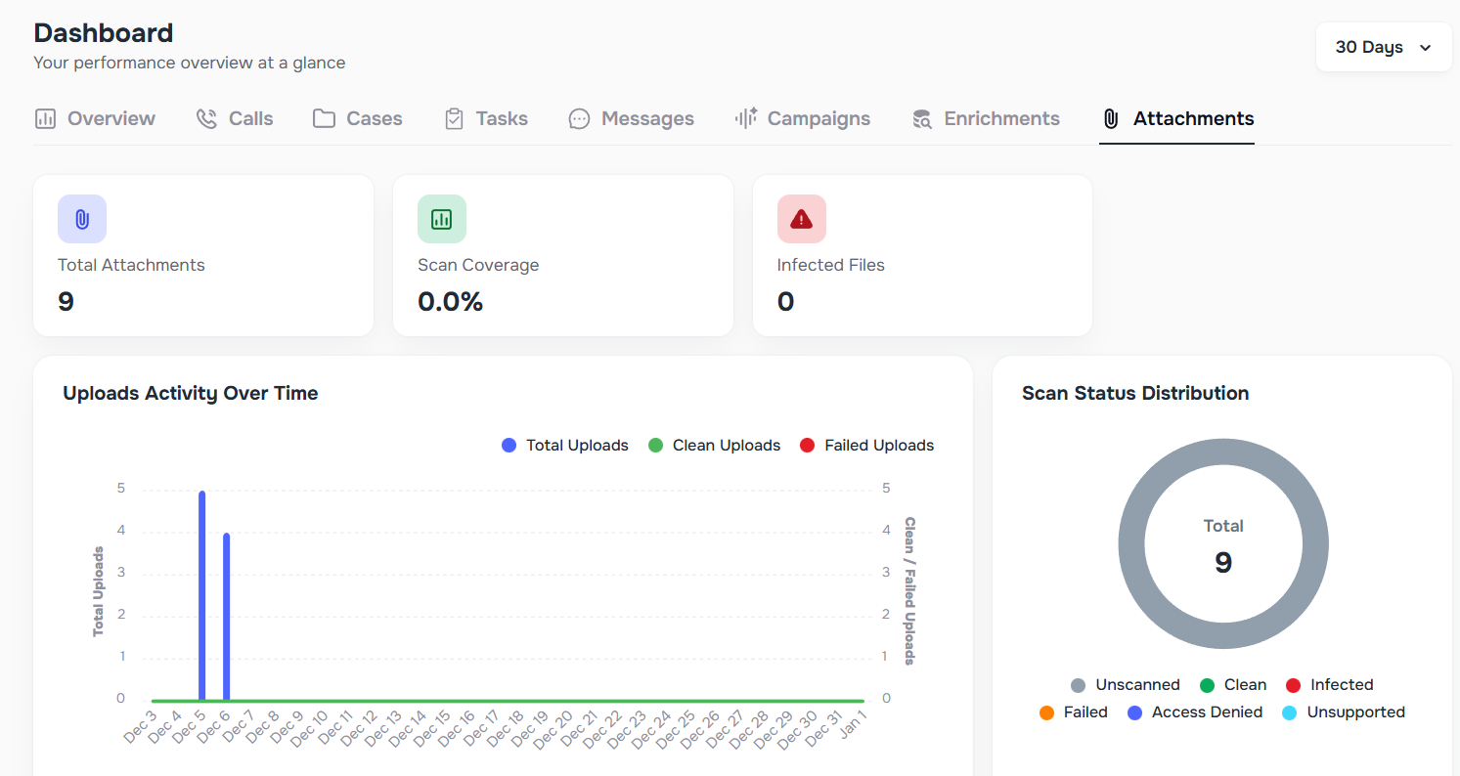Click the red Infected Files alert icon
The width and height of the screenshot is (1460, 776).
coord(801,218)
